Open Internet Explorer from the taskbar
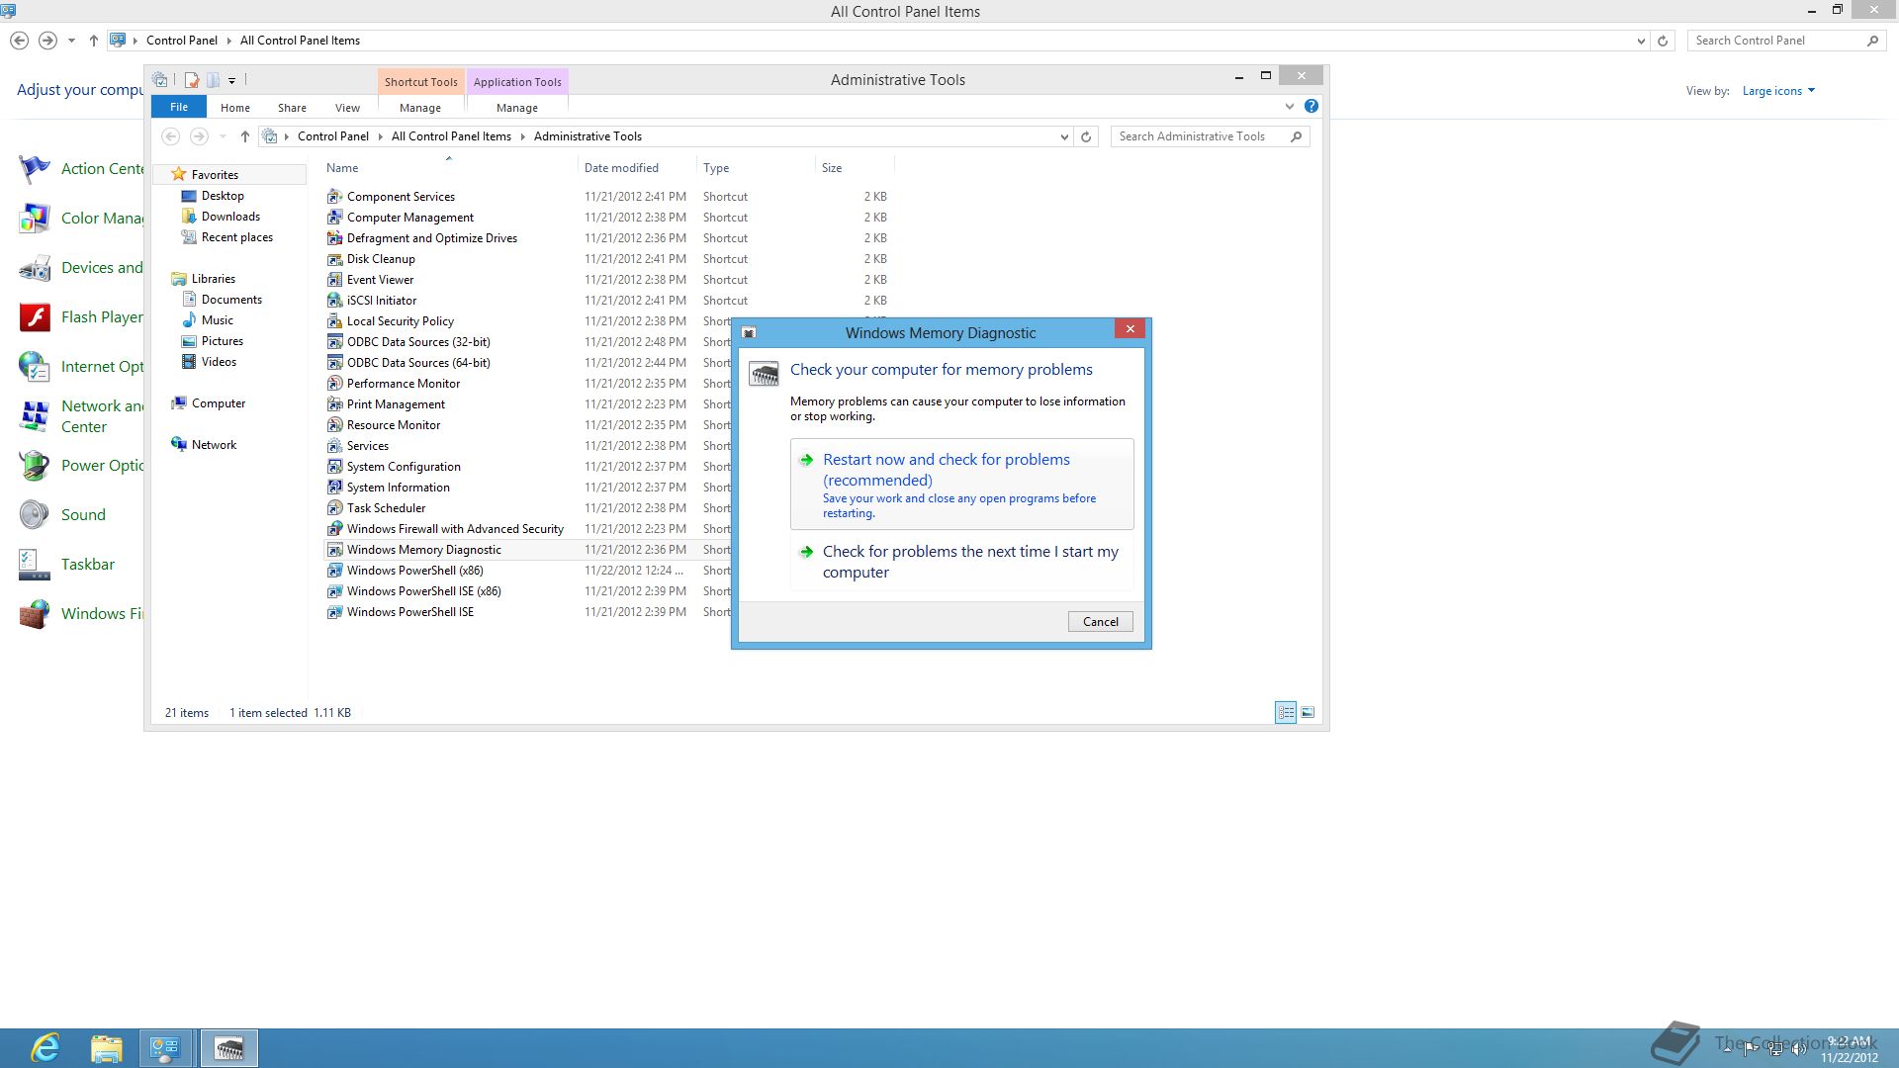1899x1068 pixels. click(x=45, y=1048)
